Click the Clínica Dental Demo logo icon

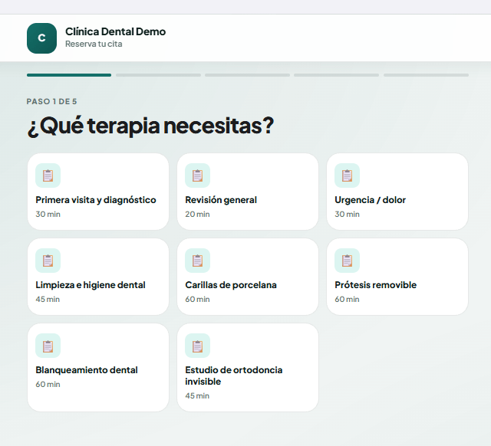point(41,38)
